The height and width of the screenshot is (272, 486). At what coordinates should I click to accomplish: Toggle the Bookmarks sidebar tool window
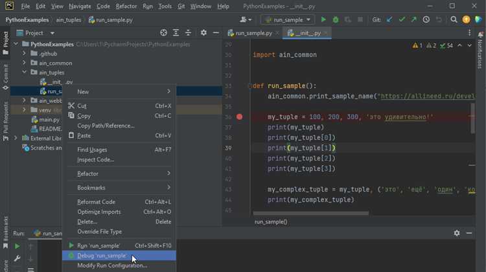coord(6,232)
